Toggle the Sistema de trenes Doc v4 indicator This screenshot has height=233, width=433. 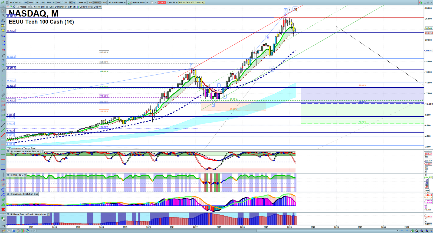tap(12, 152)
